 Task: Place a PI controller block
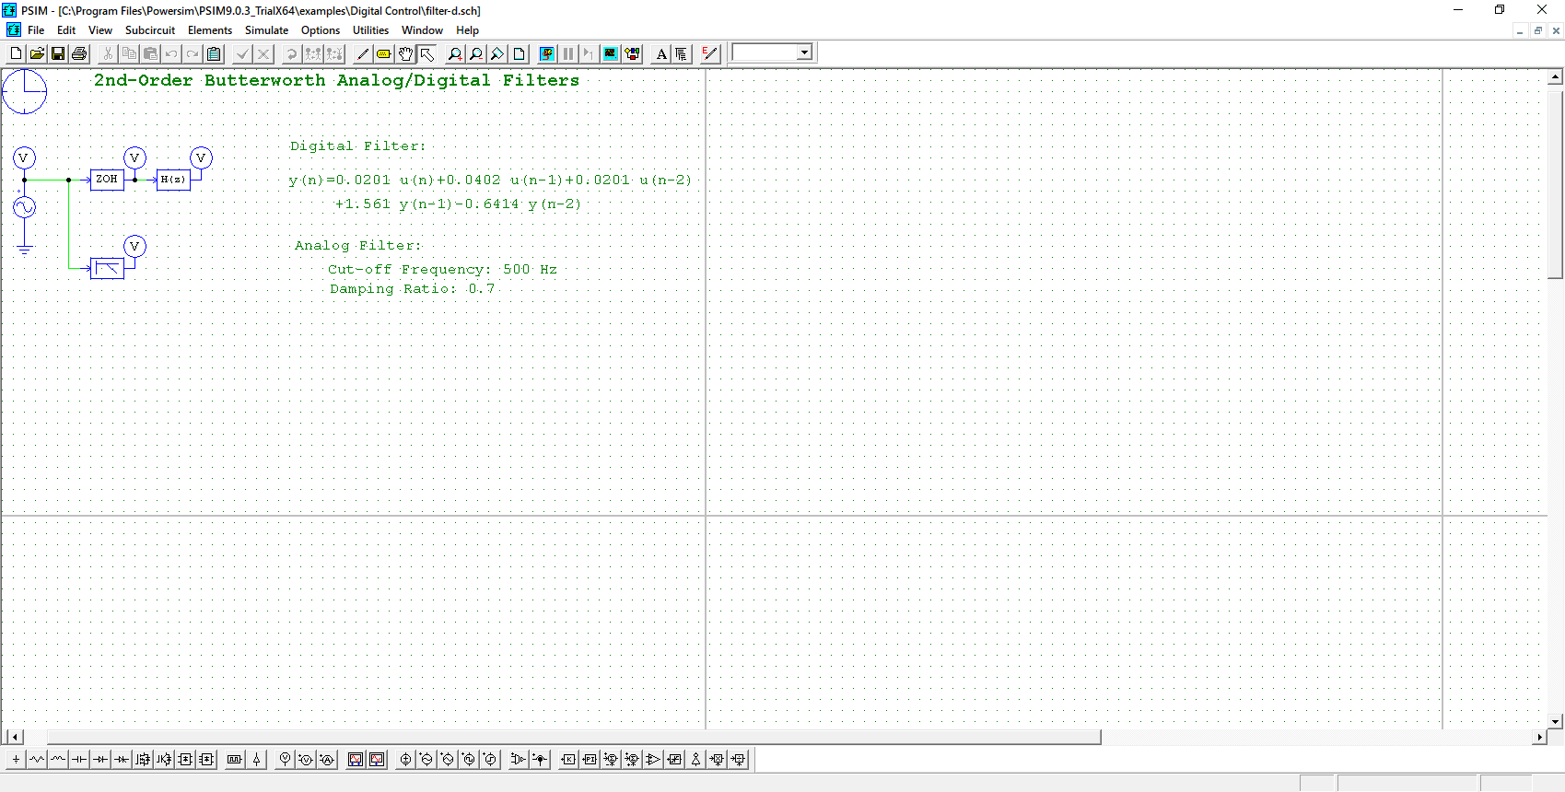point(590,759)
